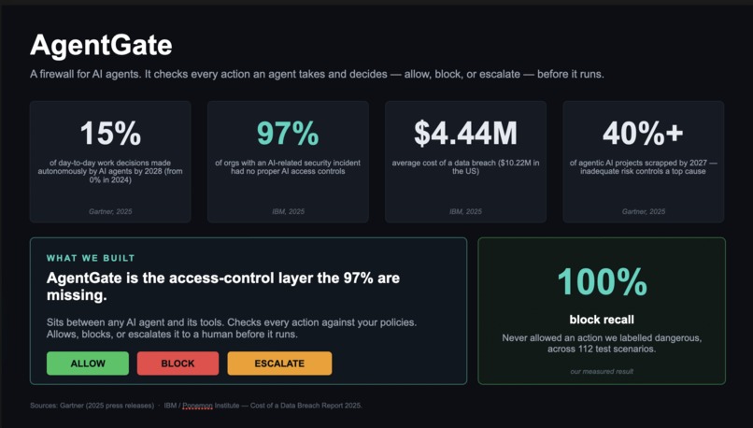753x428 pixels.
Task: Click the agentic AI projects scrapped description
Action: (x=643, y=166)
